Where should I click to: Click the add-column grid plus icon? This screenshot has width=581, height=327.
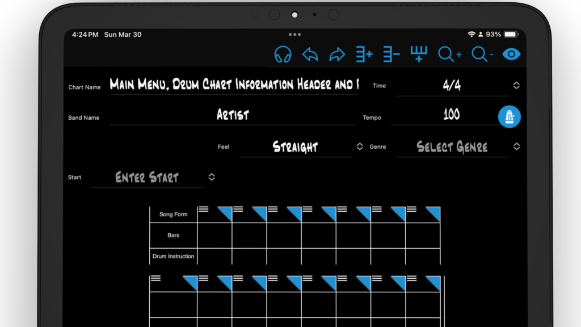(419, 54)
